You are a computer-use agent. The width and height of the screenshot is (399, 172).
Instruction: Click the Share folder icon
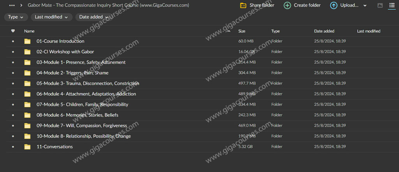[243, 5]
